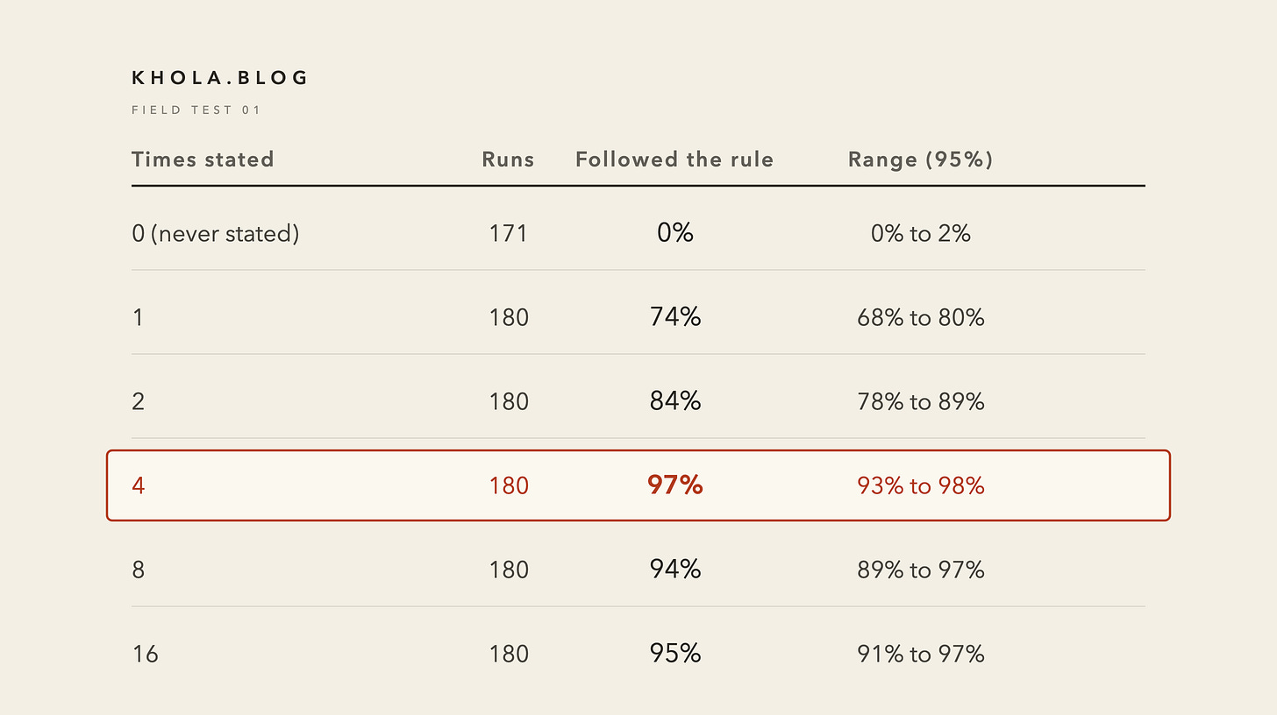Select the 0% to 2% range cell
The width and height of the screenshot is (1277, 715).
[x=920, y=233]
